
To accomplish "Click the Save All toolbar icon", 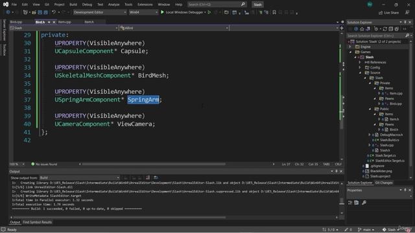I will pos(45,12).
